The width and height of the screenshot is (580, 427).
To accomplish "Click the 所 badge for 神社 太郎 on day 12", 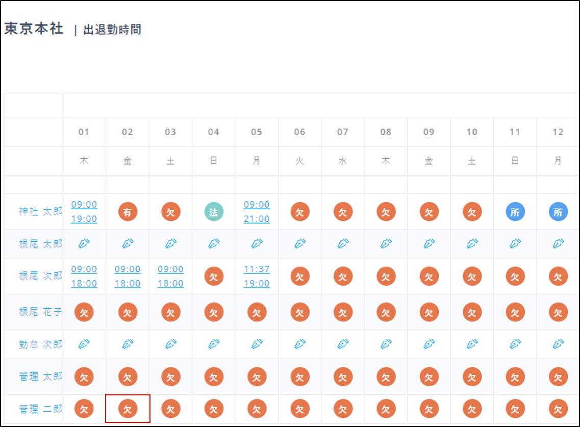I will [558, 212].
